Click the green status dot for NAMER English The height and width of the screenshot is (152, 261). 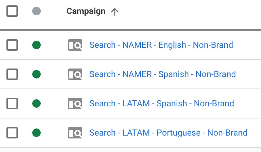tap(36, 45)
